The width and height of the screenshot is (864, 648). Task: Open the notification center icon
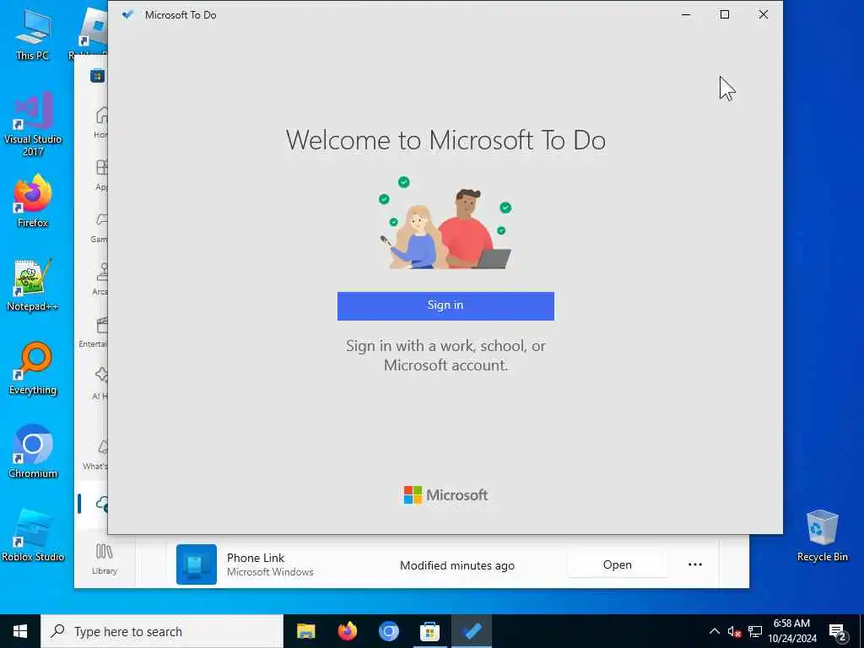tap(838, 633)
